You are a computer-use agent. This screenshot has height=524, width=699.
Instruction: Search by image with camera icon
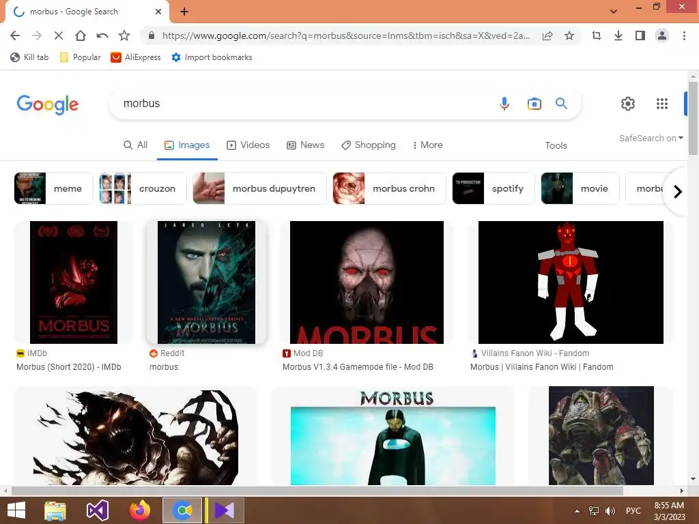point(534,104)
